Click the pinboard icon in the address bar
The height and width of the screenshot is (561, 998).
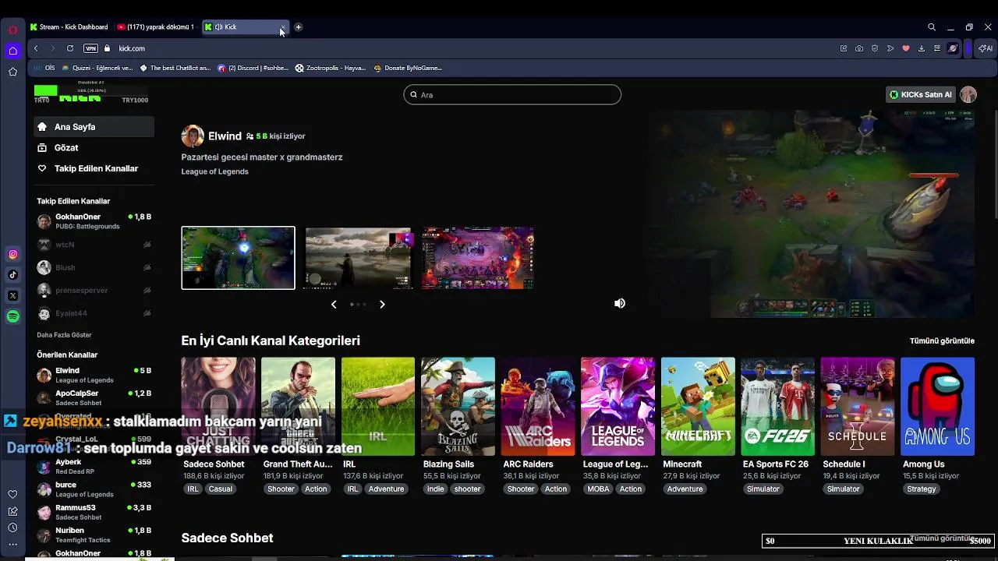844,48
